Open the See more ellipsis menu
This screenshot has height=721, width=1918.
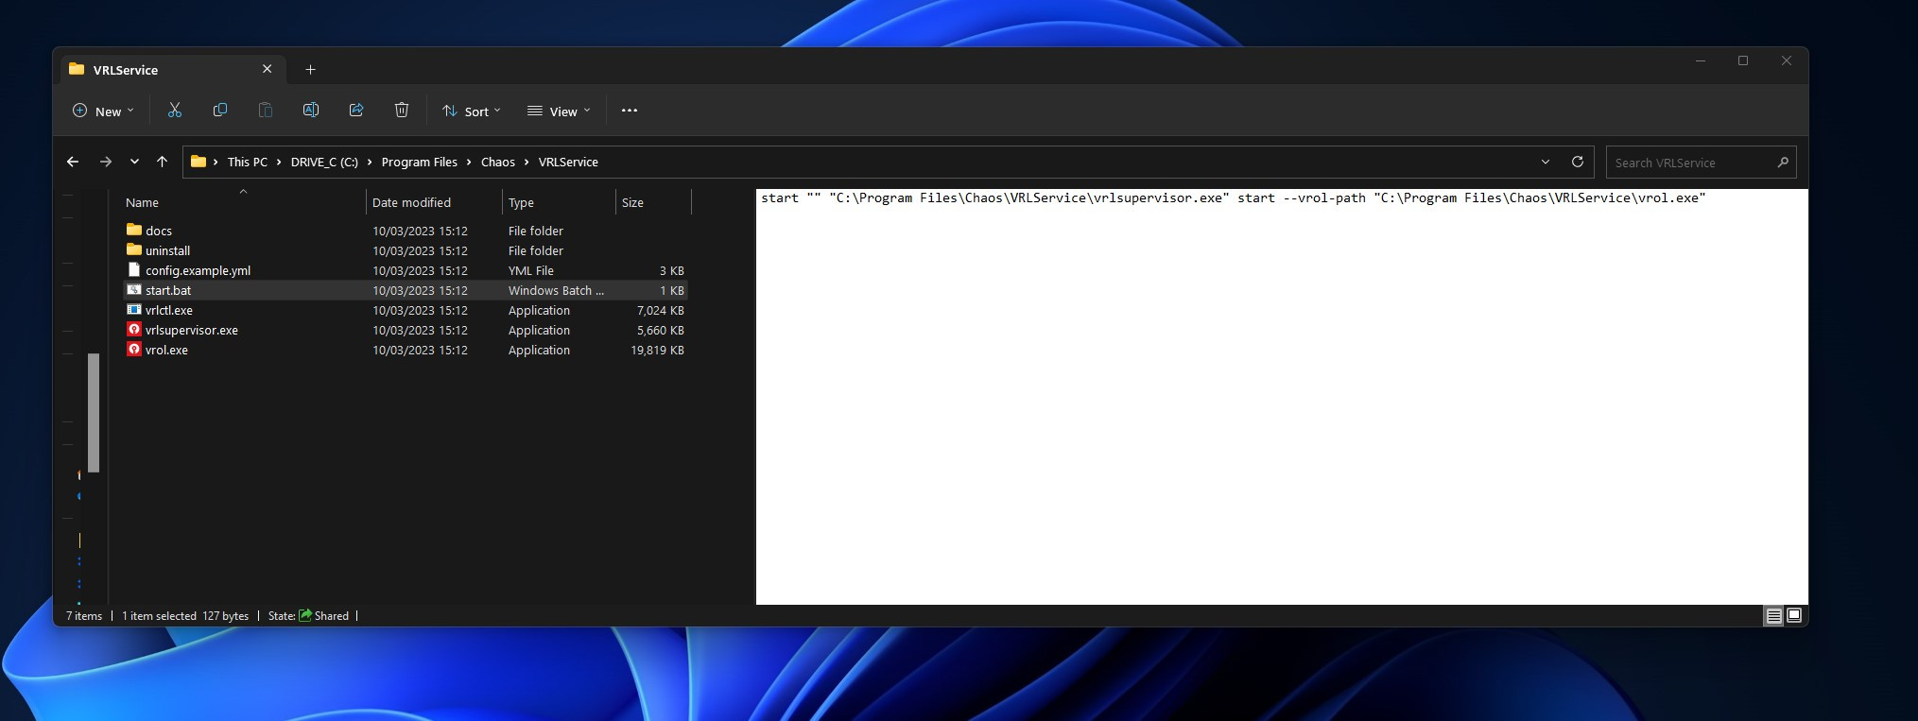click(x=630, y=111)
